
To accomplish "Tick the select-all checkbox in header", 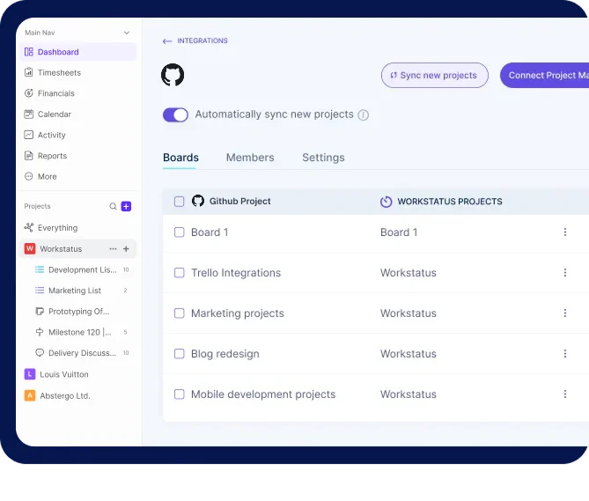I will coord(180,202).
